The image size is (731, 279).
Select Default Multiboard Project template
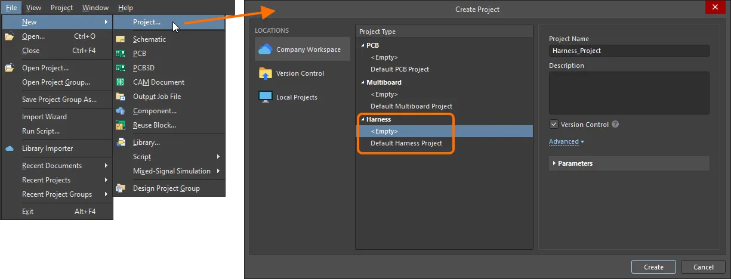click(x=444, y=106)
